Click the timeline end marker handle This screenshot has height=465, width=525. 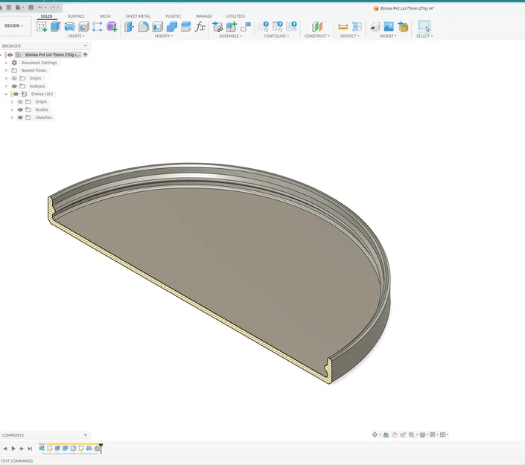pos(101,449)
